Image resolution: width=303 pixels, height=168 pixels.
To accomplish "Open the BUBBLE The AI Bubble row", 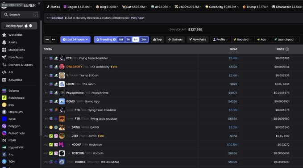I will click(173, 162).
